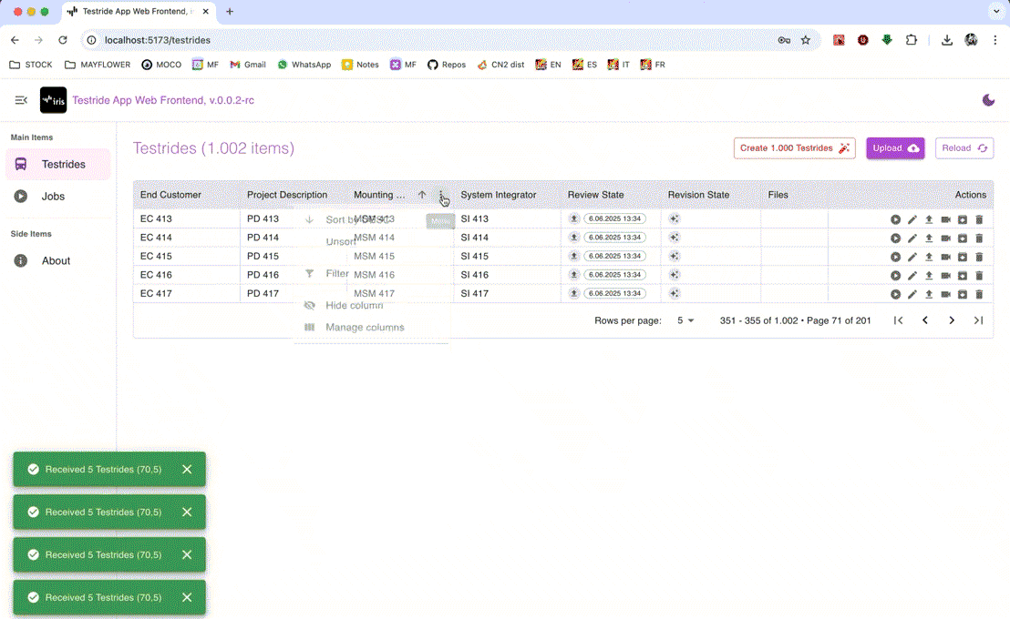Click the revision sparkle icon for EC 414
The width and height of the screenshot is (1010, 619).
pos(675,238)
